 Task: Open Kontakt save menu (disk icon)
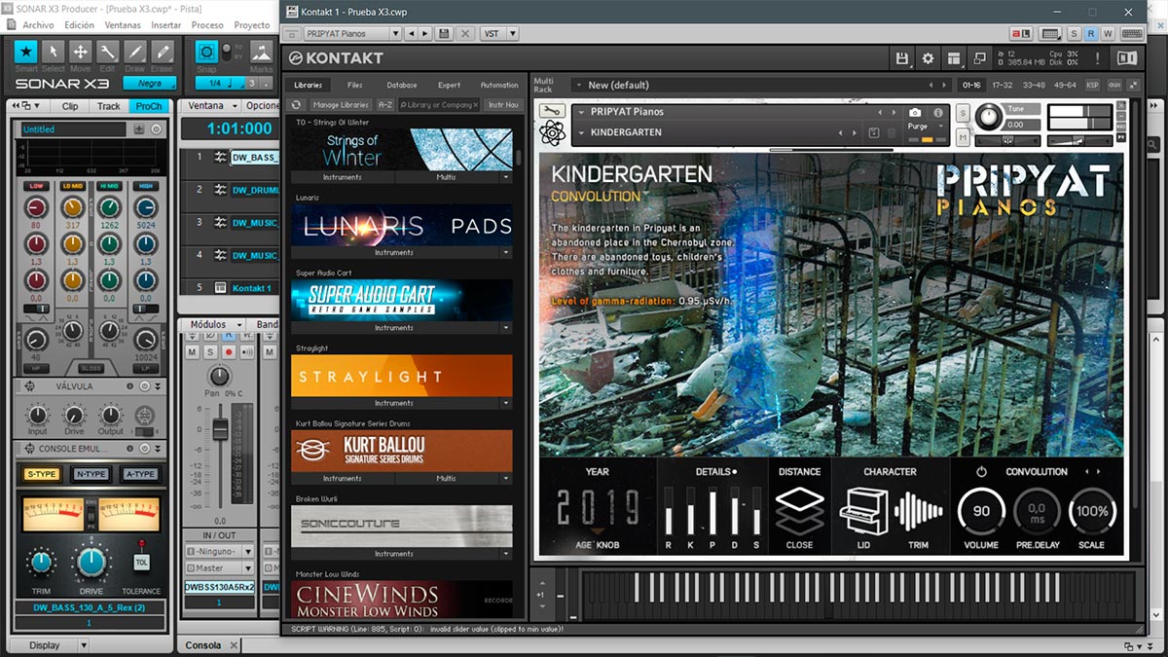point(902,58)
